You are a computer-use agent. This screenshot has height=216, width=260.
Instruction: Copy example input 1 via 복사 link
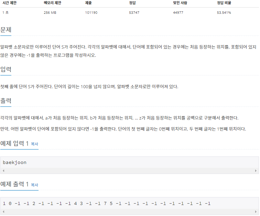pyautogui.click(x=34, y=144)
